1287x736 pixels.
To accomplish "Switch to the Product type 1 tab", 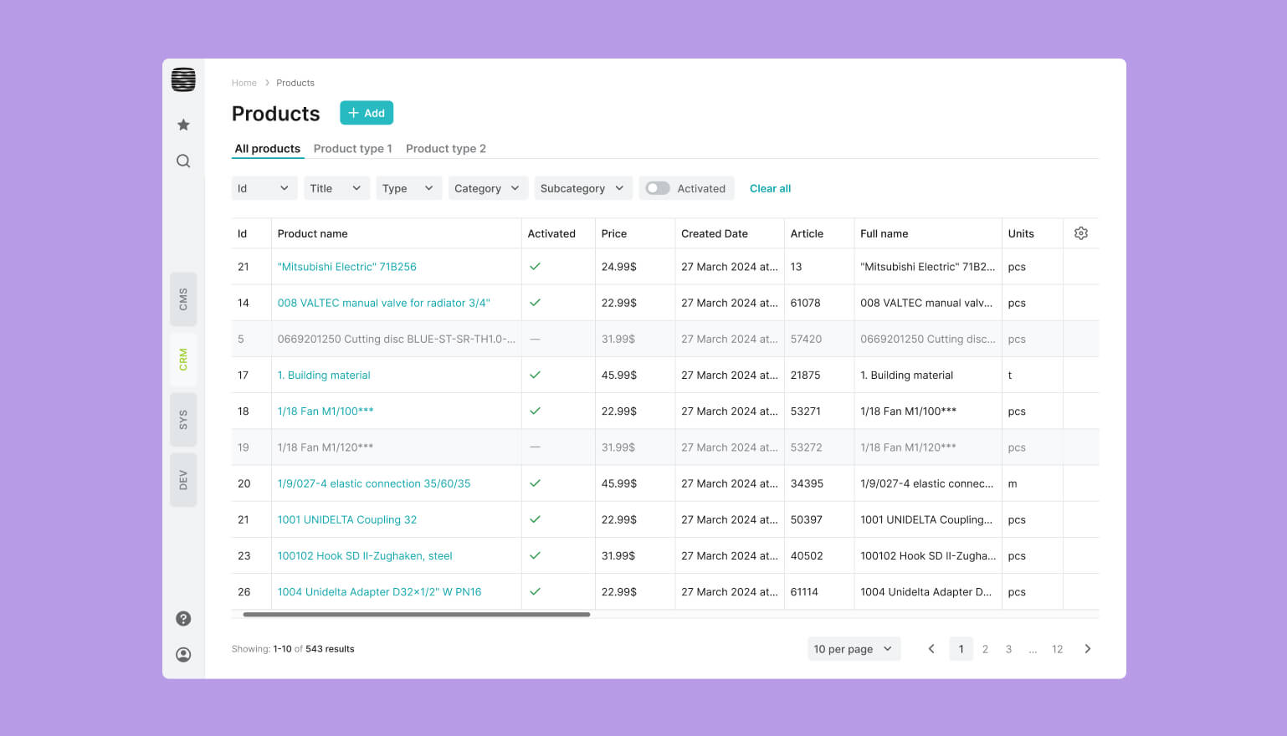I will click(352, 149).
